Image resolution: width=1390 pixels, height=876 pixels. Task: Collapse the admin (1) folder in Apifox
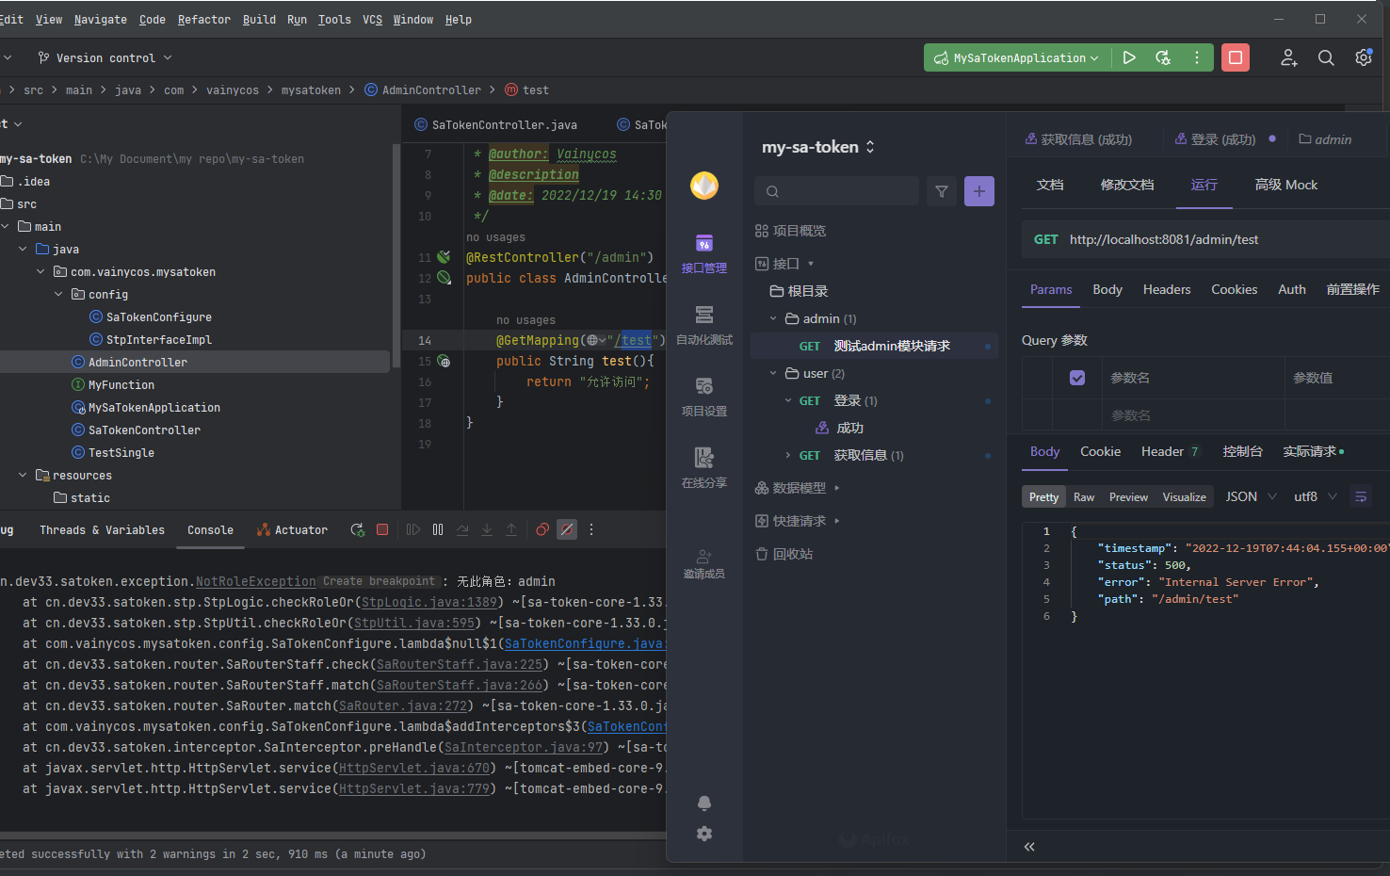pos(773,318)
